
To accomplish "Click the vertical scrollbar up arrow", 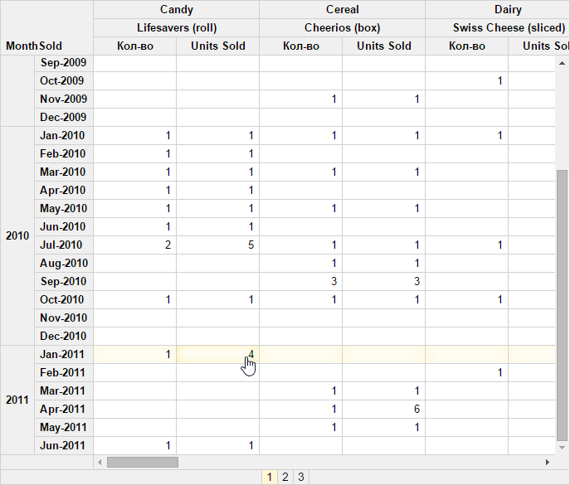I will [562, 63].
